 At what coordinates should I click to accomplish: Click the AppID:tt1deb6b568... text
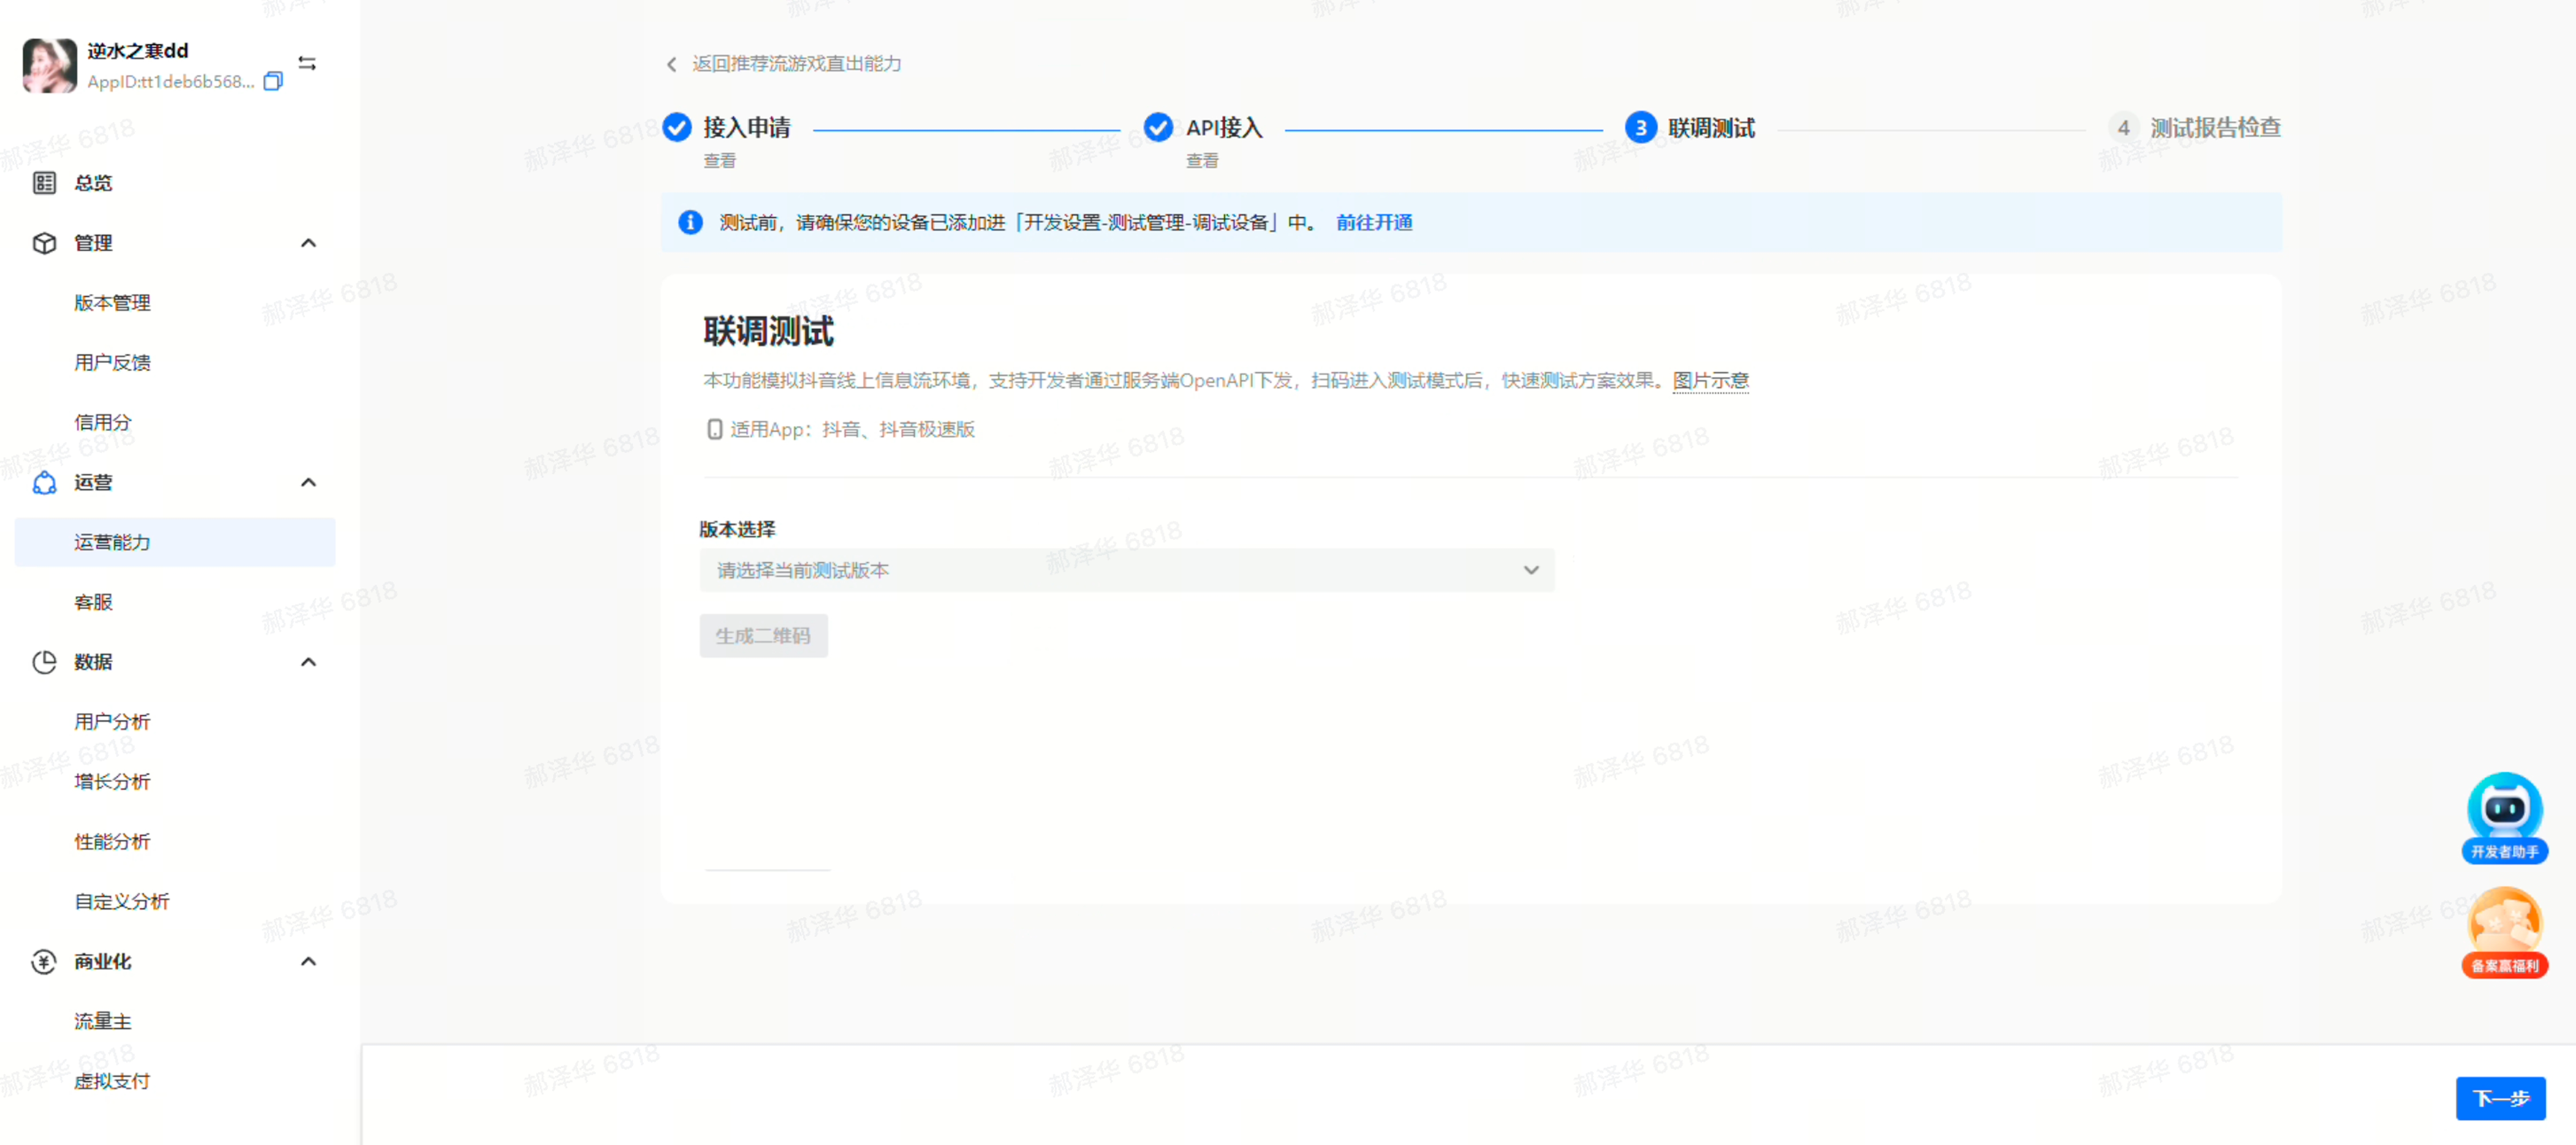[x=170, y=82]
